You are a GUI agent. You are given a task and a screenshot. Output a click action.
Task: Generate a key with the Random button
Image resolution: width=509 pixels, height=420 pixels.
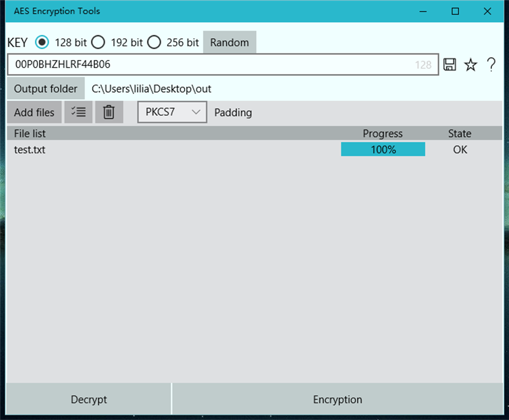229,42
